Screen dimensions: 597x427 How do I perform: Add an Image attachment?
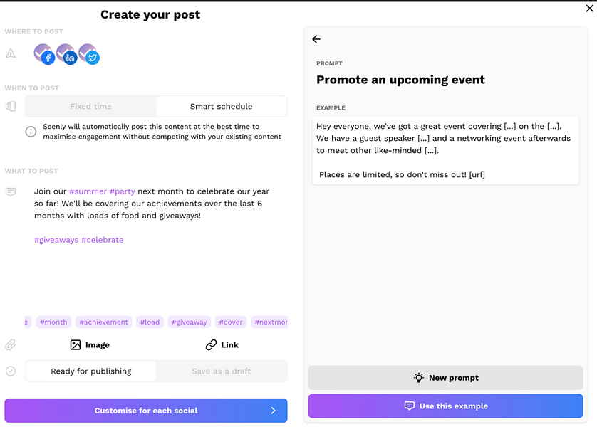pos(90,345)
